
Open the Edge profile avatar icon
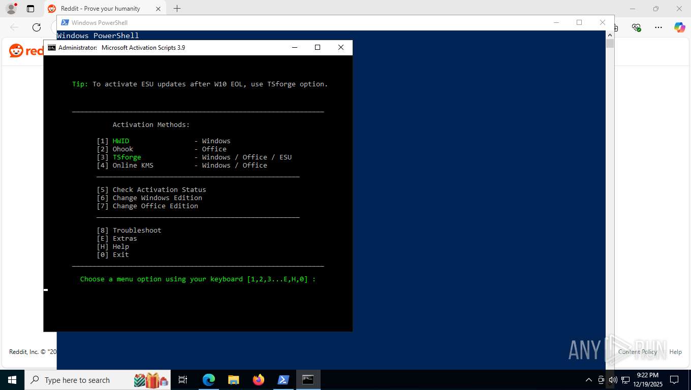11,9
